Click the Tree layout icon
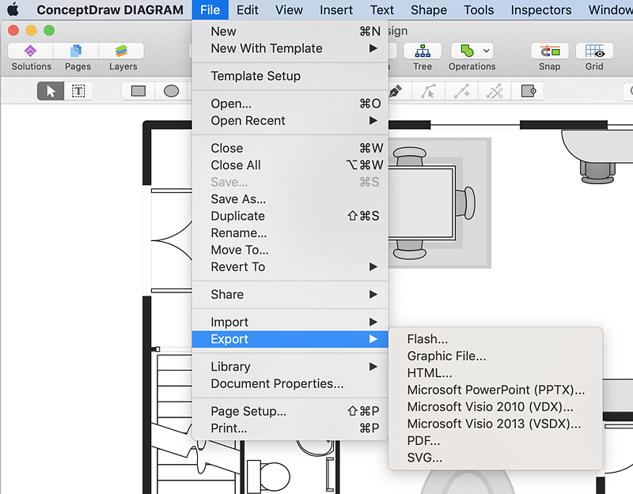Image resolution: width=633 pixels, height=494 pixels. (423, 51)
